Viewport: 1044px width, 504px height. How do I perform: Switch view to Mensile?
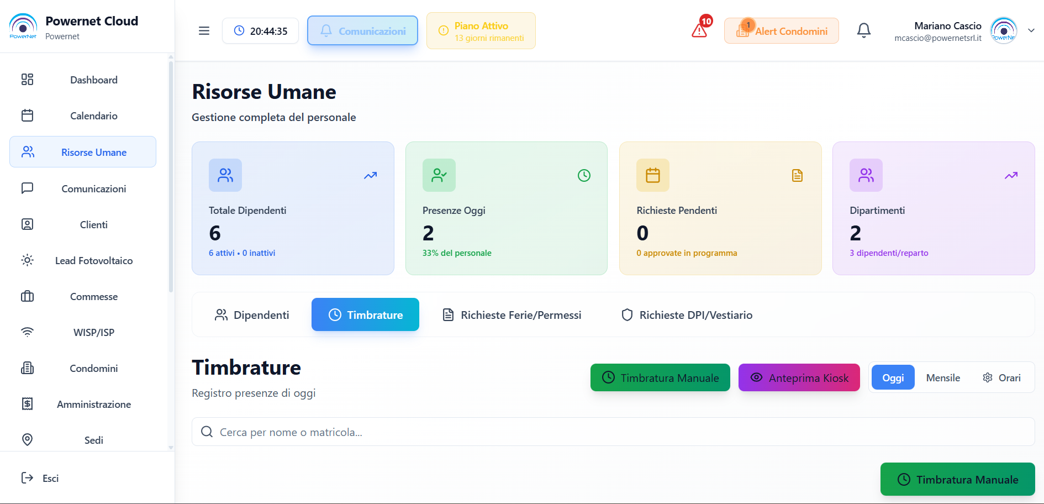(x=943, y=378)
